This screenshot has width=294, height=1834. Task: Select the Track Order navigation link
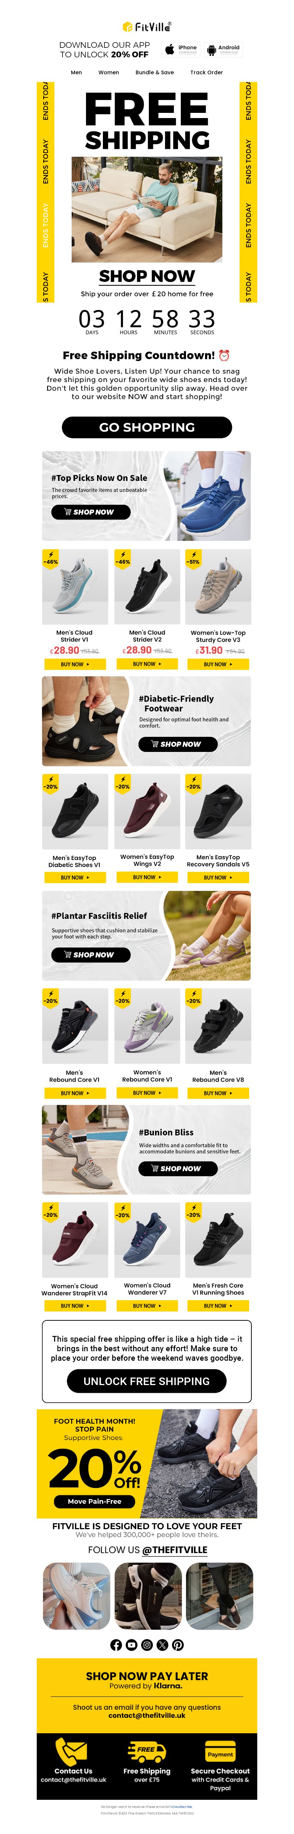207,72
